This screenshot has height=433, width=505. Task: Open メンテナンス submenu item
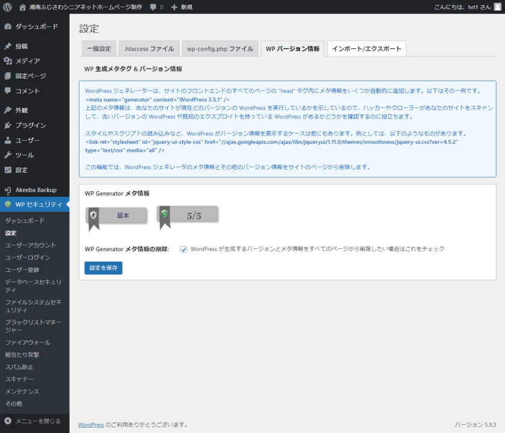click(x=22, y=392)
